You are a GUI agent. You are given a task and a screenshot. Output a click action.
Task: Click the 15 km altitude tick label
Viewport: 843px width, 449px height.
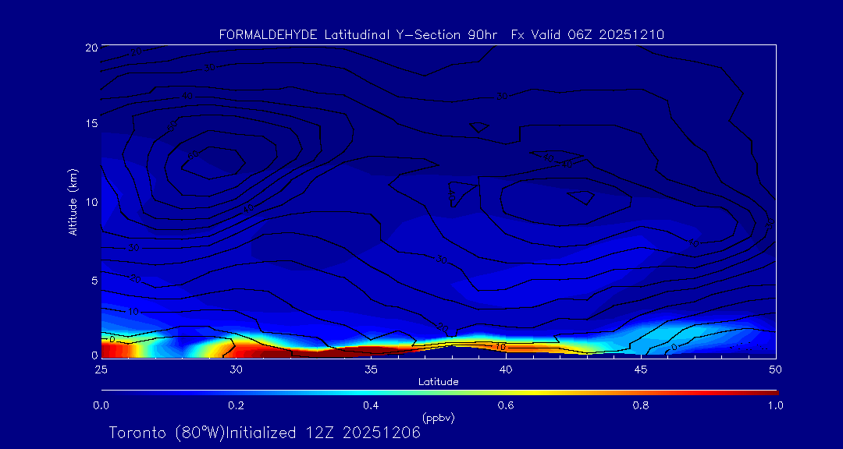pos(90,124)
